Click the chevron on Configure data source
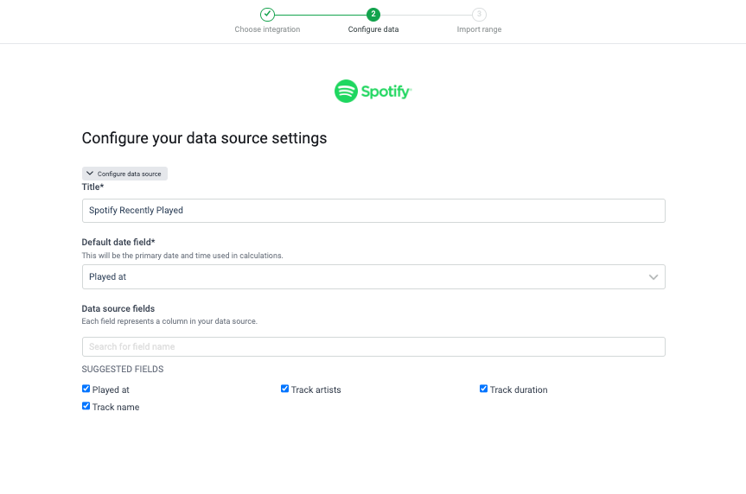This screenshot has width=746, height=494. 90,174
